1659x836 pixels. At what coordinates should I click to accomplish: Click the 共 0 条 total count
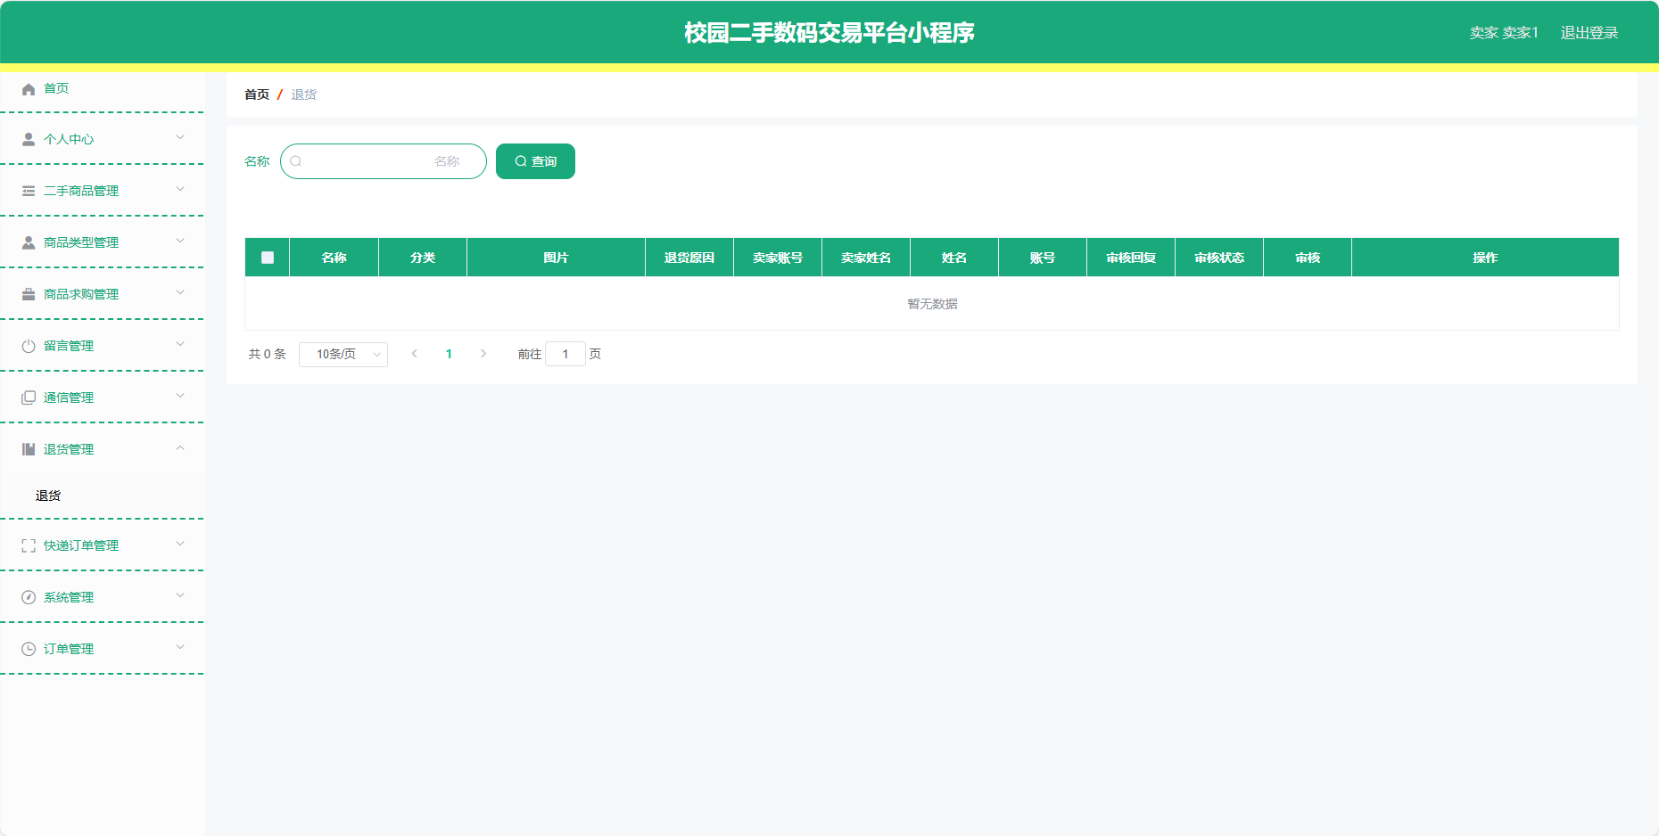pyautogui.click(x=267, y=354)
